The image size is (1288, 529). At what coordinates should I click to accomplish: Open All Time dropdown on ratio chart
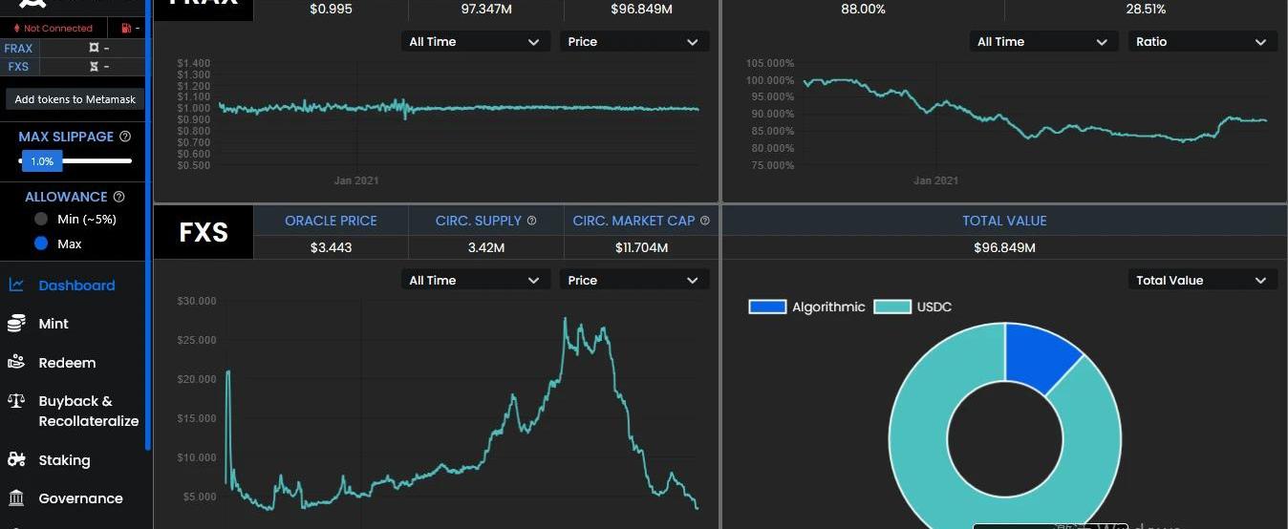pos(1043,42)
